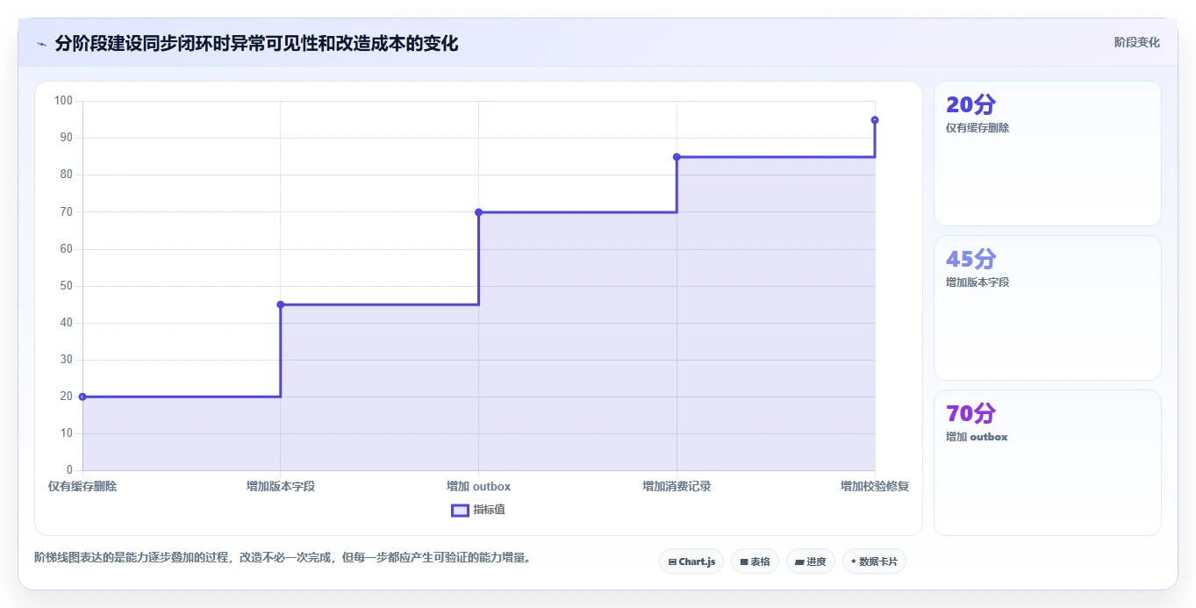Click the icon inside the Chart.js pill

(x=672, y=562)
